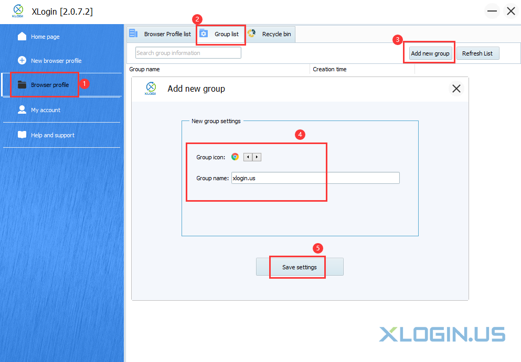This screenshot has height=362, width=521.
Task: Select Browser profile in the sidebar
Action: coord(50,85)
